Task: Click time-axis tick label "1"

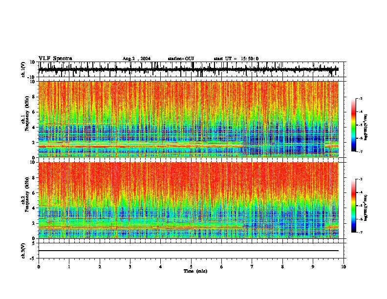Action: (x=69, y=267)
